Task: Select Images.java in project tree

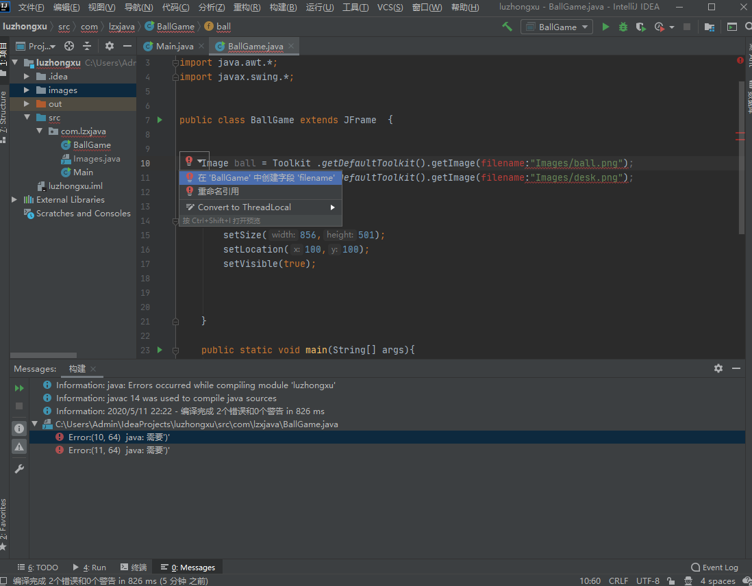Action: pos(97,159)
